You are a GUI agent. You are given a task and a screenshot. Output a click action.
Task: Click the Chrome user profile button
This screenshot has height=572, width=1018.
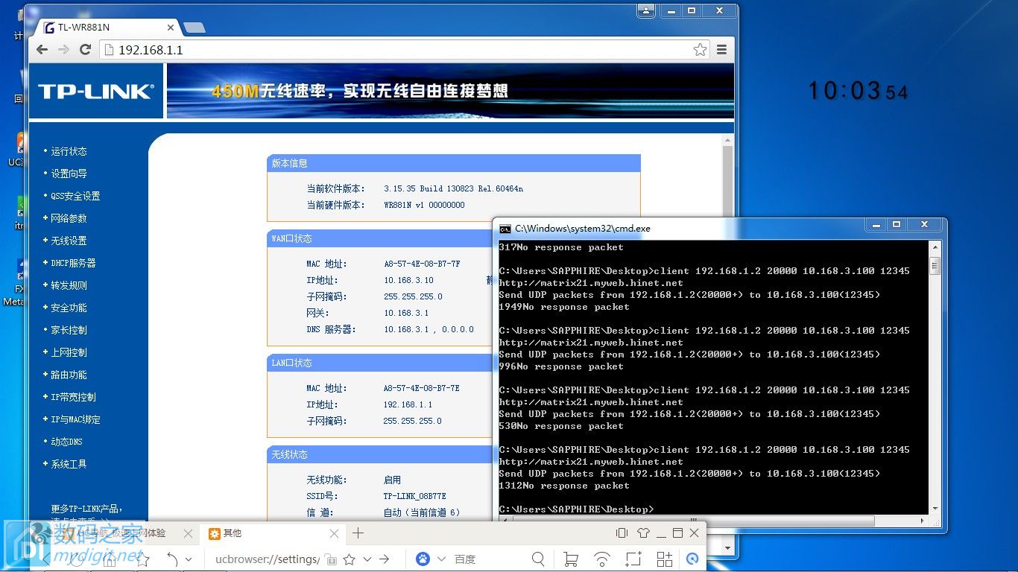pyautogui.click(x=646, y=10)
